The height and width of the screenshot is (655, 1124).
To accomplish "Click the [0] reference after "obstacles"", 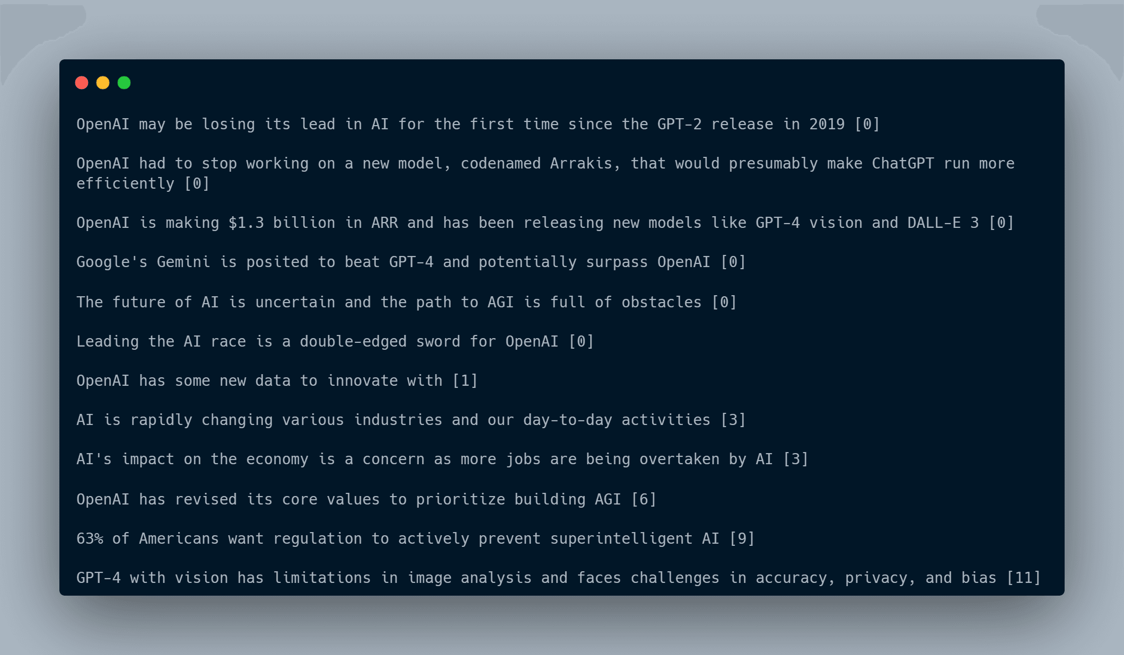I will (724, 302).
